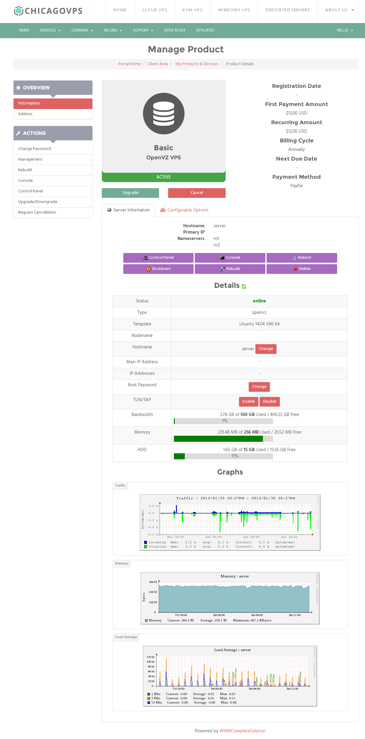This screenshot has height=739, width=365.
Task: Click the Rebuild tools button
Action: pyautogui.click(x=230, y=269)
